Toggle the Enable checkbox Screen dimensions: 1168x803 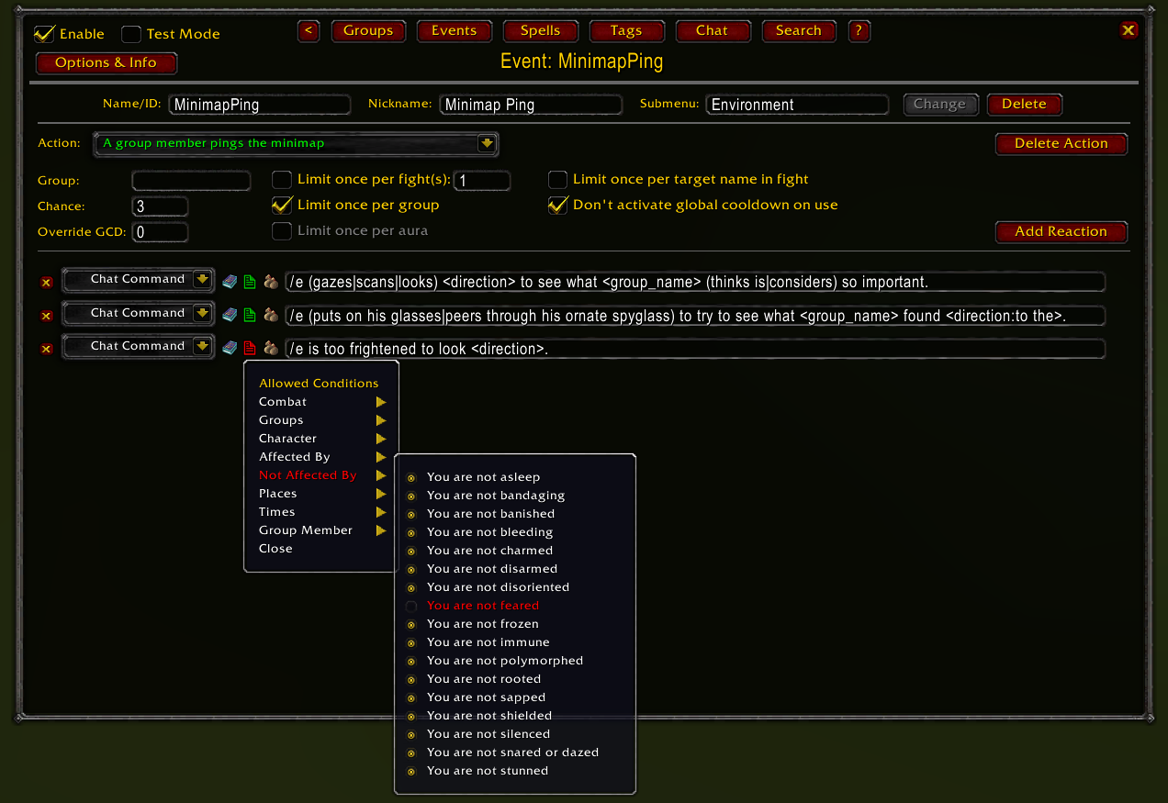coord(44,34)
